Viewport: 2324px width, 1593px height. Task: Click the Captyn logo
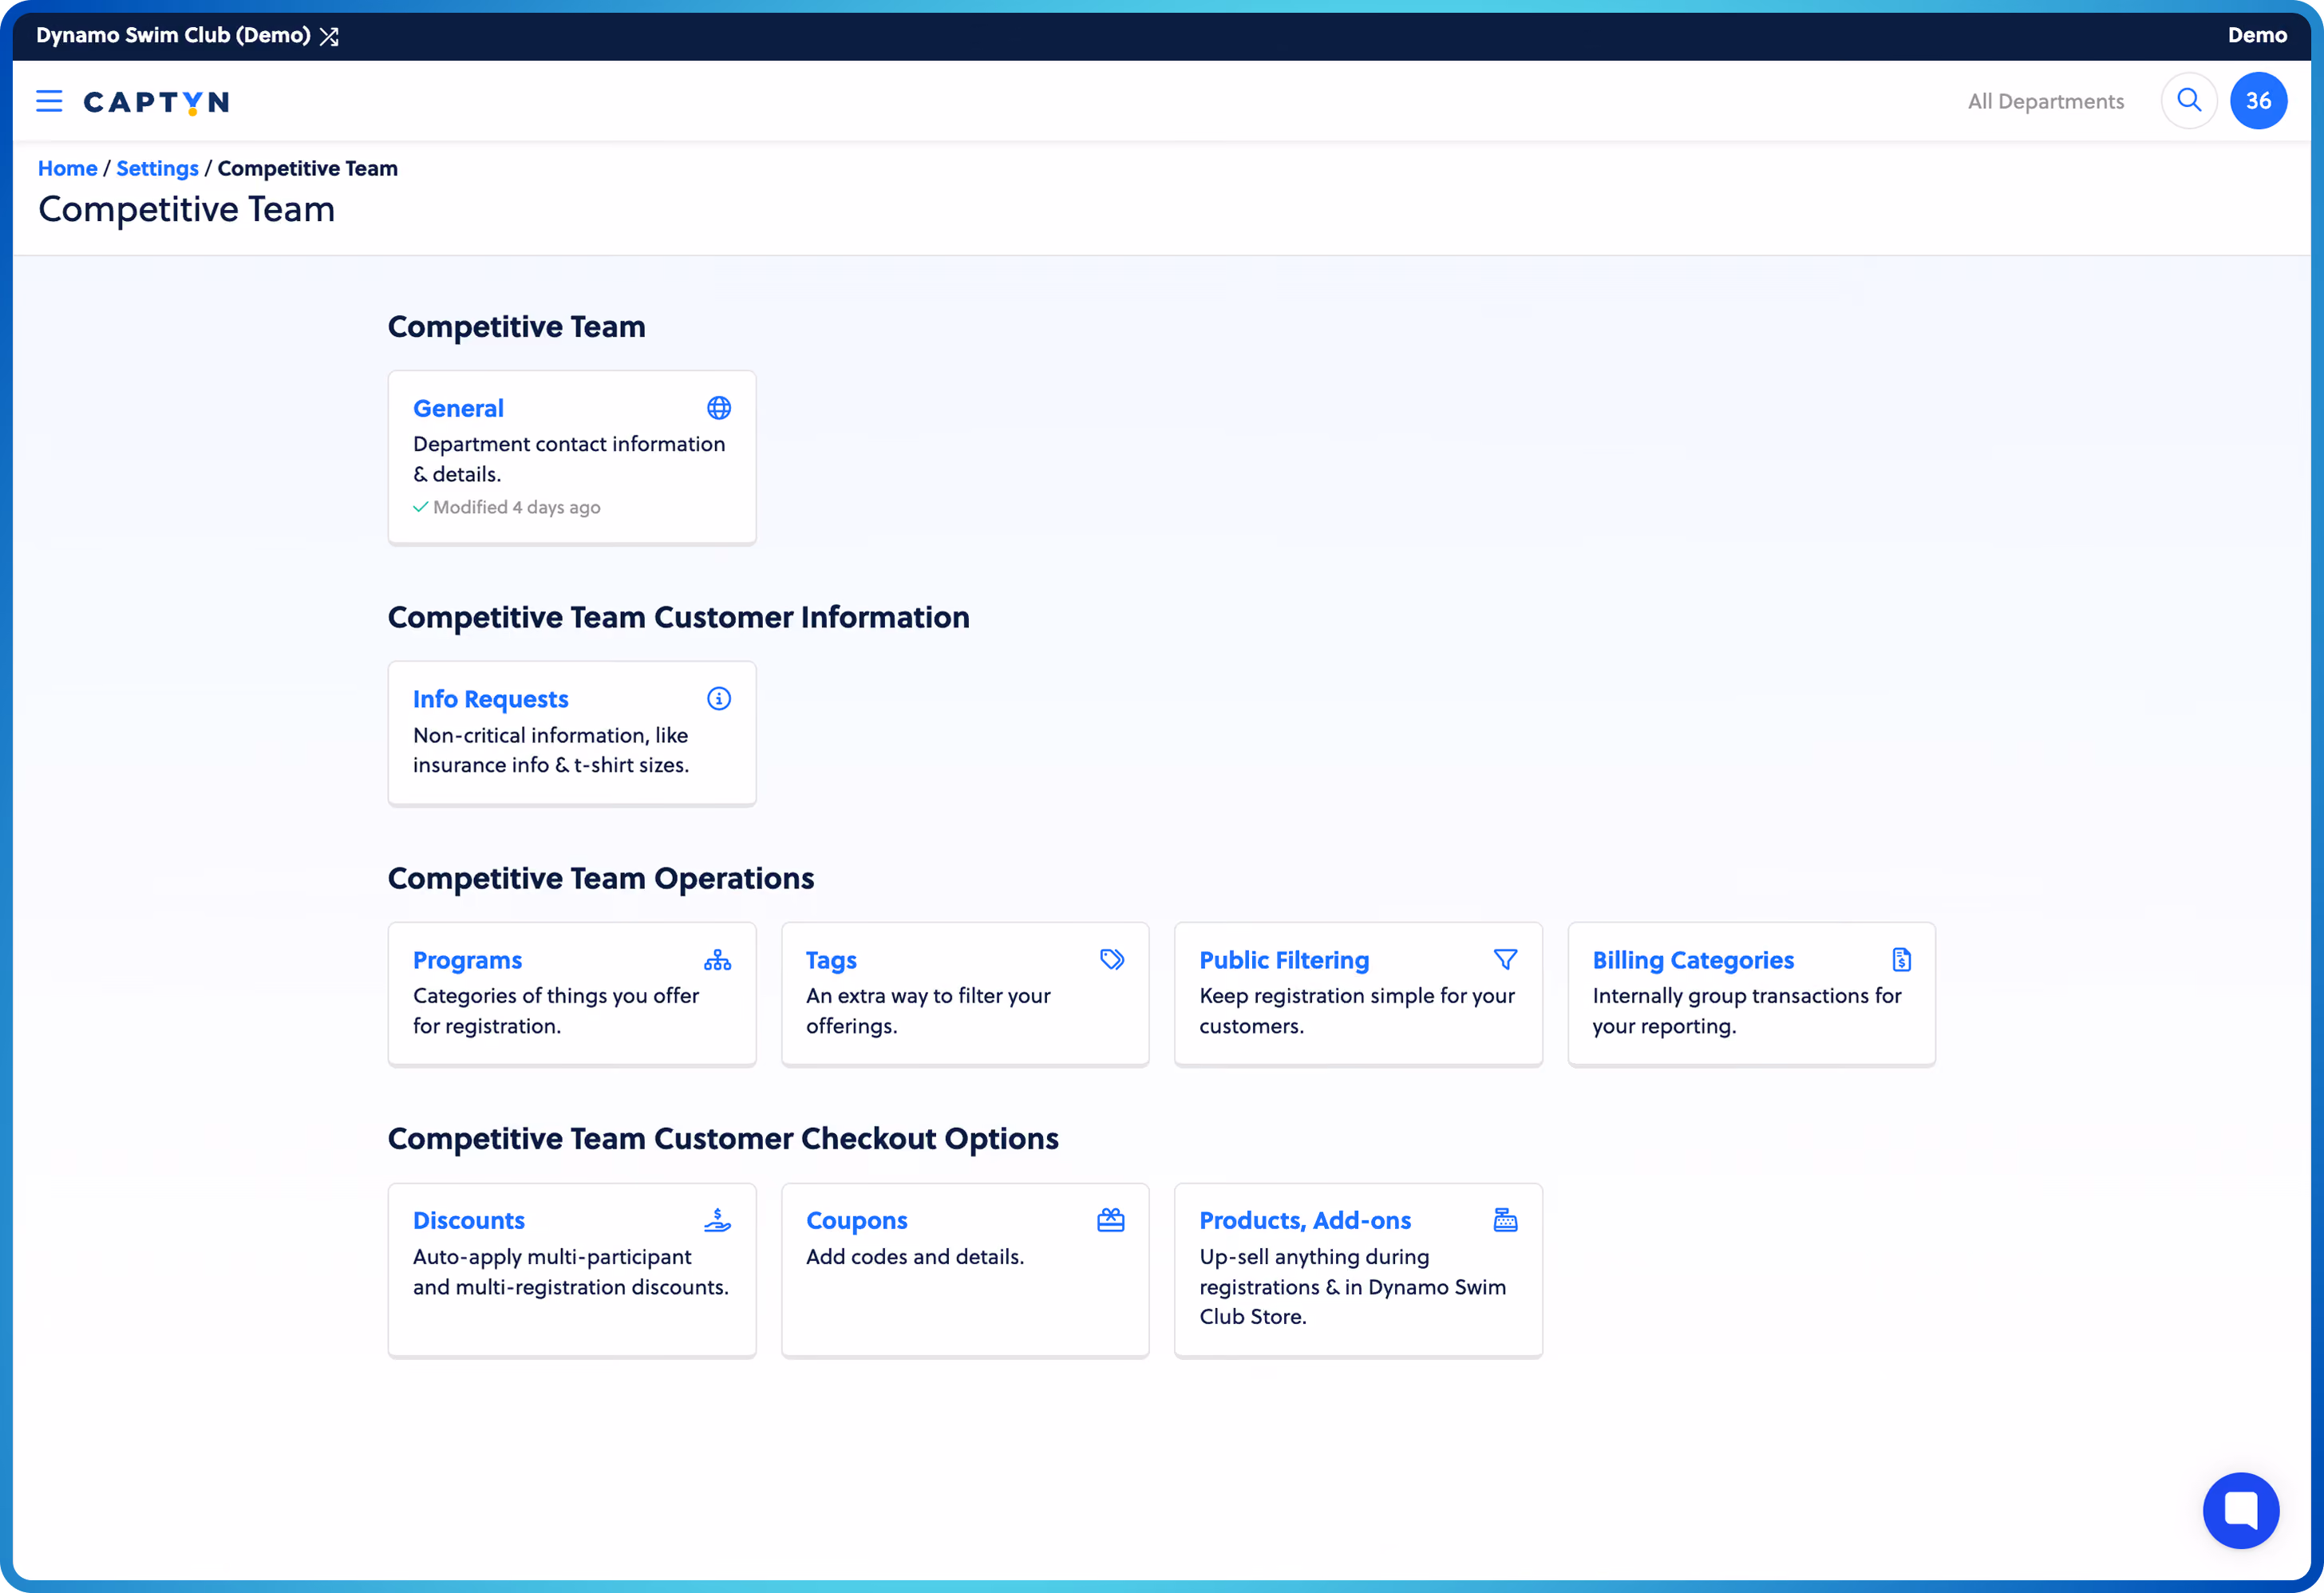coord(156,102)
